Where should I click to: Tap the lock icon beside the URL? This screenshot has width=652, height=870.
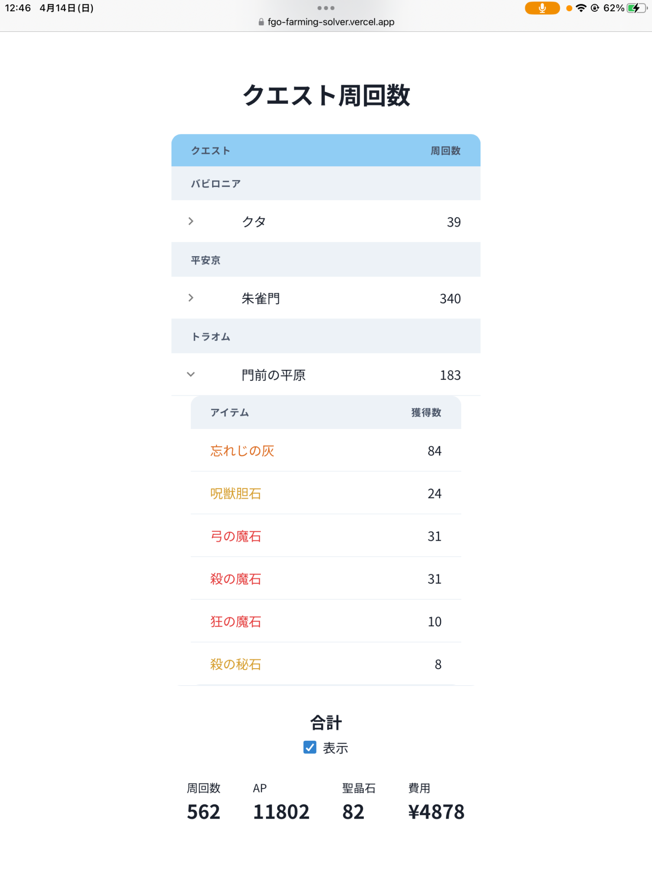point(261,22)
